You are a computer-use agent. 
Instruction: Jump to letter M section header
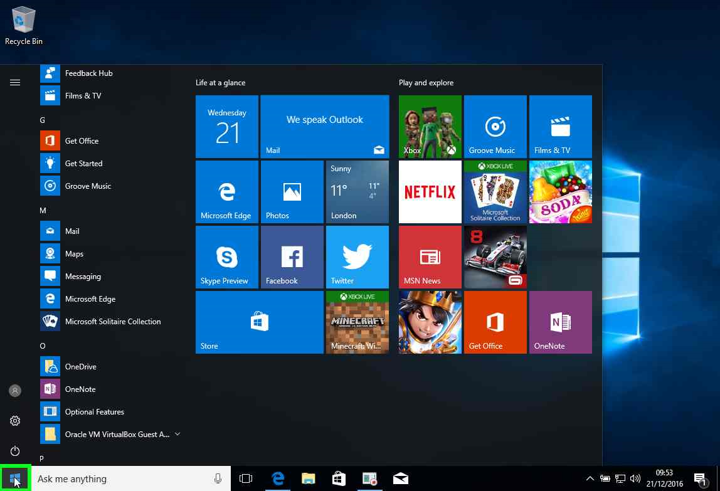pos(43,210)
